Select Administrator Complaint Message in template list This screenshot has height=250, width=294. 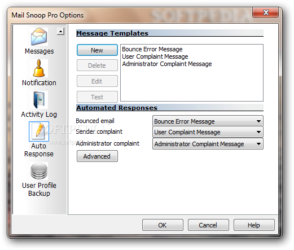point(167,64)
